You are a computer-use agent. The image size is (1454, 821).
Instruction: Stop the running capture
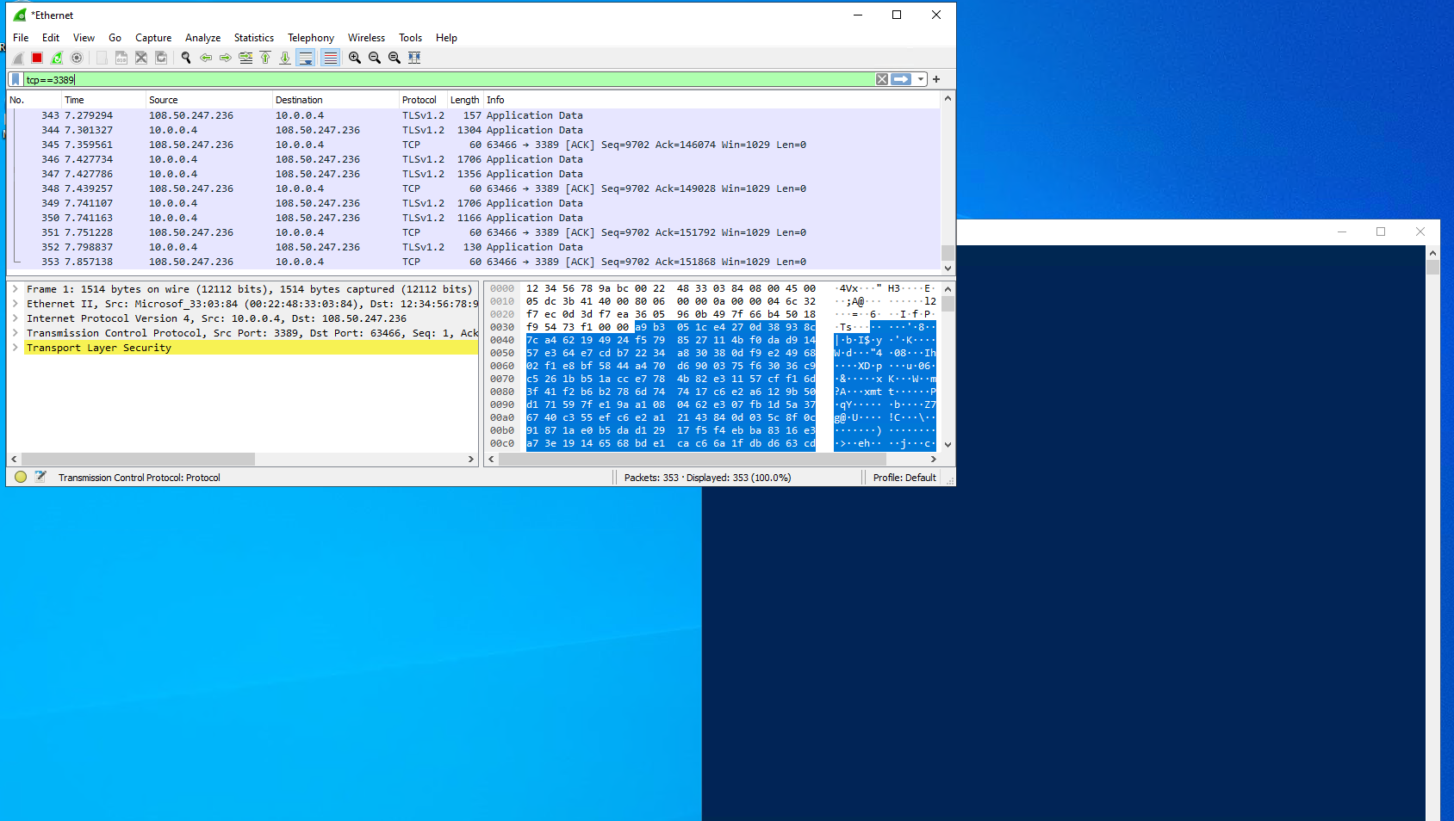(x=36, y=57)
